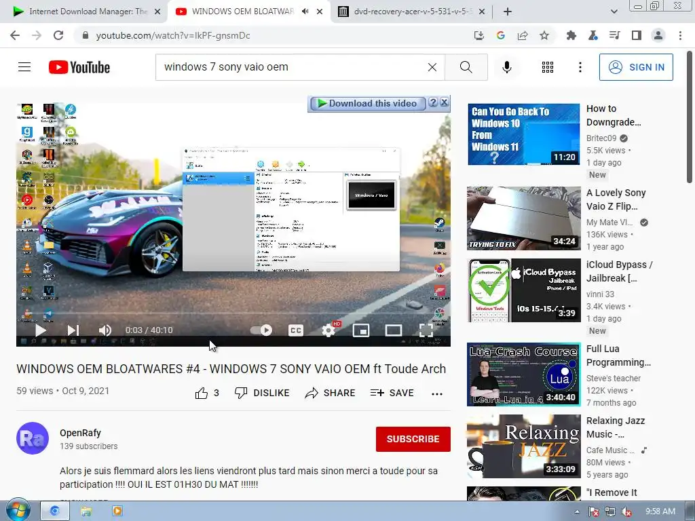Open the Windows 10 downgrade video thumbnail
This screenshot has height=521, width=695.
coord(523,134)
